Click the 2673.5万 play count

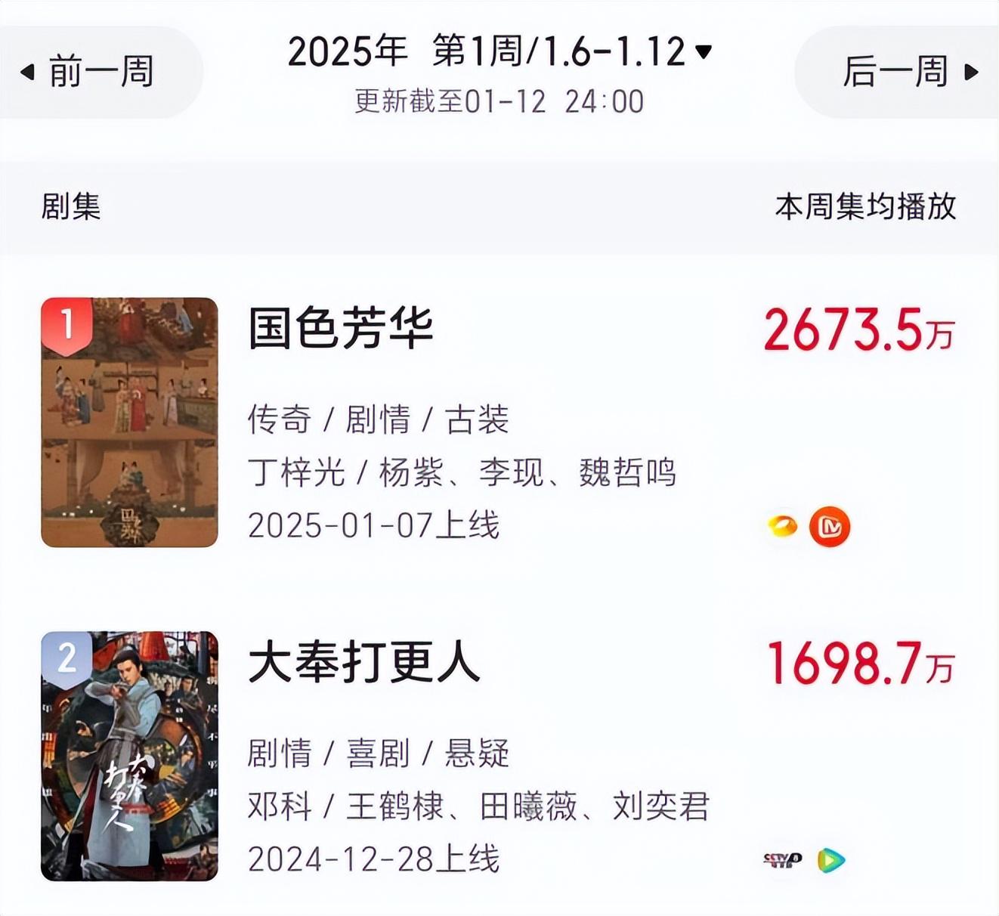(x=860, y=330)
